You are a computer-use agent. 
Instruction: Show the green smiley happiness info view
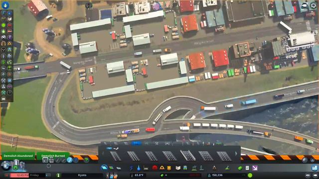pyautogui.click(x=3, y=25)
